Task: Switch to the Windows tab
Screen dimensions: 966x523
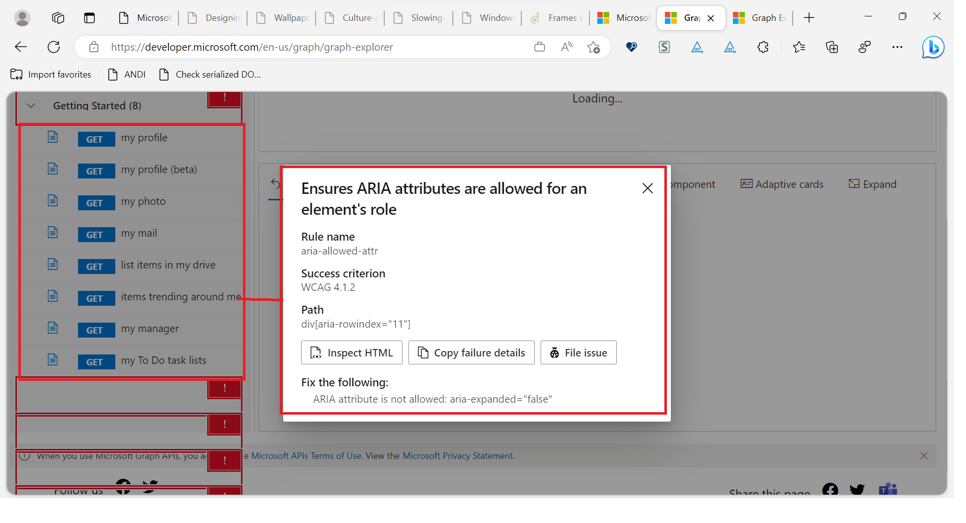Action: [488, 18]
